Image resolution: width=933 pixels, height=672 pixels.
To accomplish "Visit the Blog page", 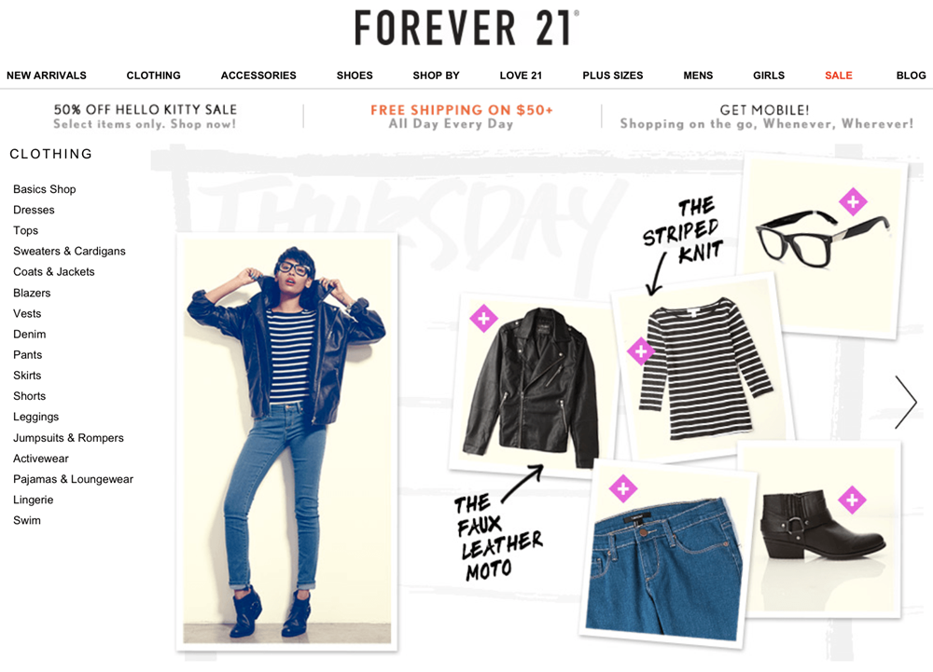I will (x=911, y=75).
